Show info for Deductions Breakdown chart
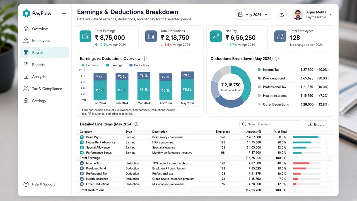 pyautogui.click(x=277, y=59)
